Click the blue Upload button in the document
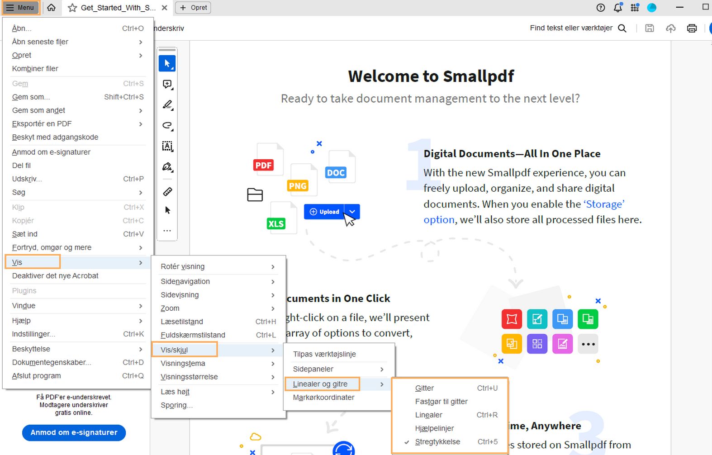The width and height of the screenshot is (712, 455). pyautogui.click(x=324, y=212)
